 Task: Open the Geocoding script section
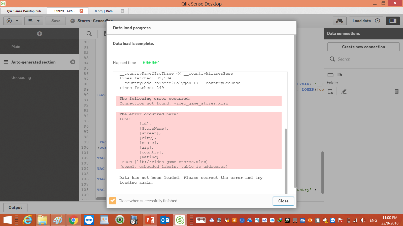[x=40, y=78]
